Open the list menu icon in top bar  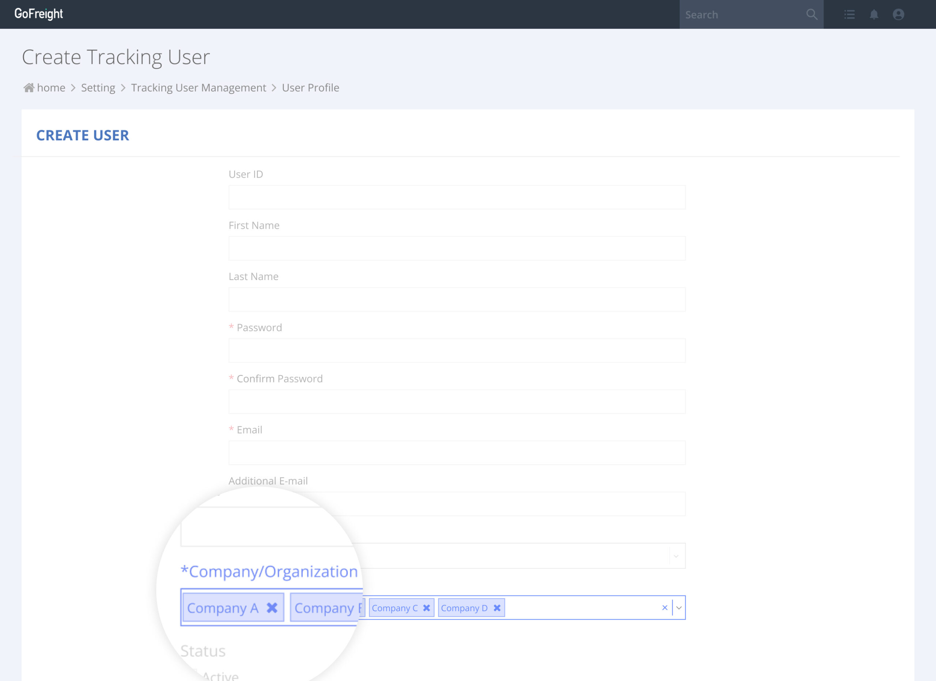point(849,14)
